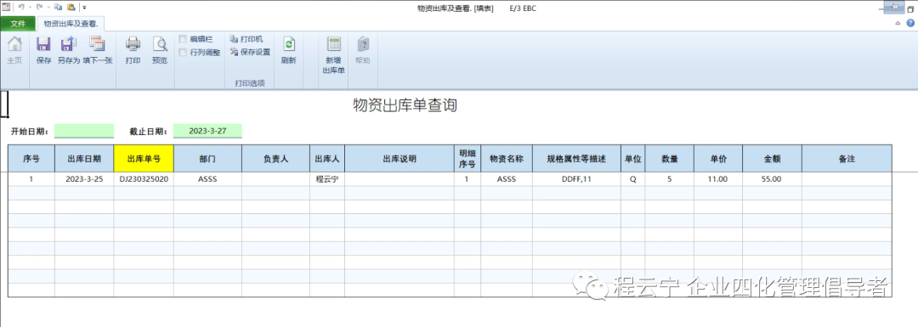Viewport: 918px width, 327px height.
Task: Click the 规格属性等描述 column header
Action: [576, 159]
